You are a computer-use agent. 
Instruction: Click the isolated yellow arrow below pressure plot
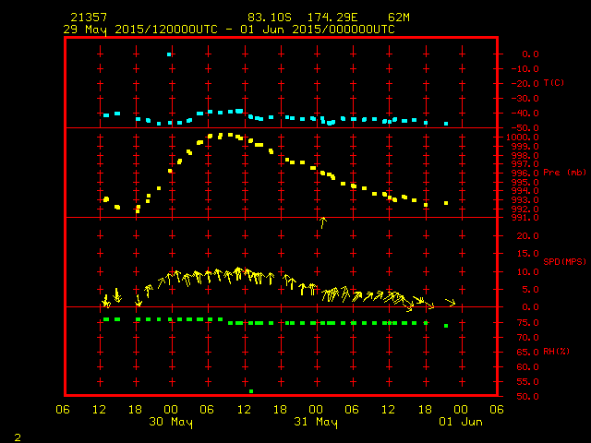pyautogui.click(x=322, y=221)
